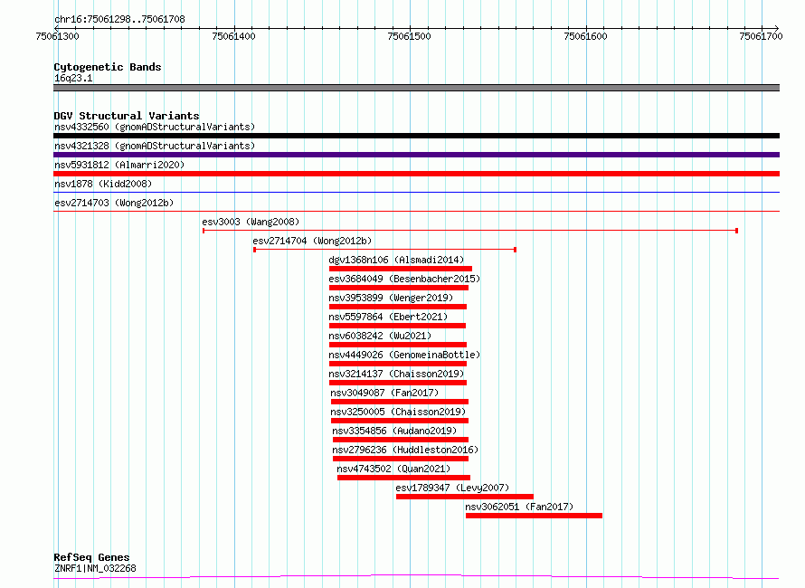Screen dimensions: 805x588
Task: Click the red nsv5931812 Almarri2020 bar
Action: [x=416, y=174]
